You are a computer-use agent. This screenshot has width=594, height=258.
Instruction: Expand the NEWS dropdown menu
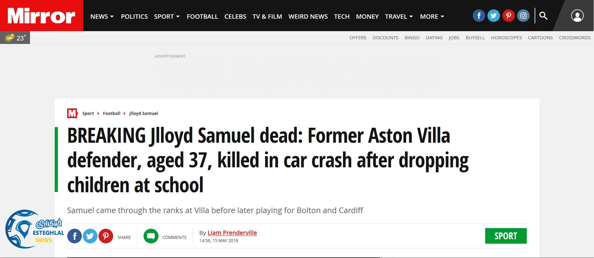102,17
